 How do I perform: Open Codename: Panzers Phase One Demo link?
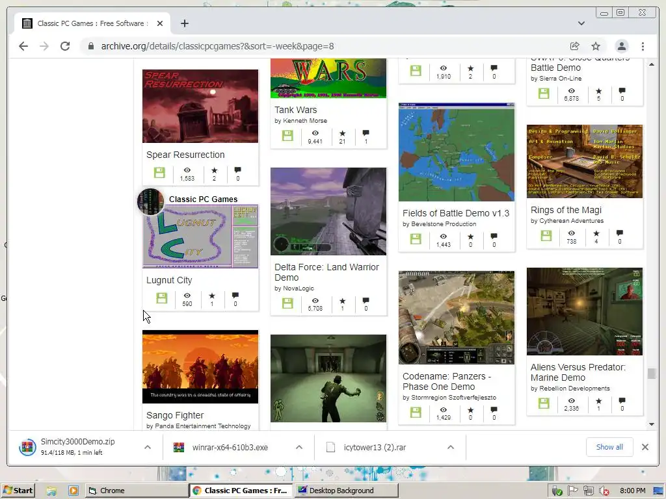tap(447, 381)
